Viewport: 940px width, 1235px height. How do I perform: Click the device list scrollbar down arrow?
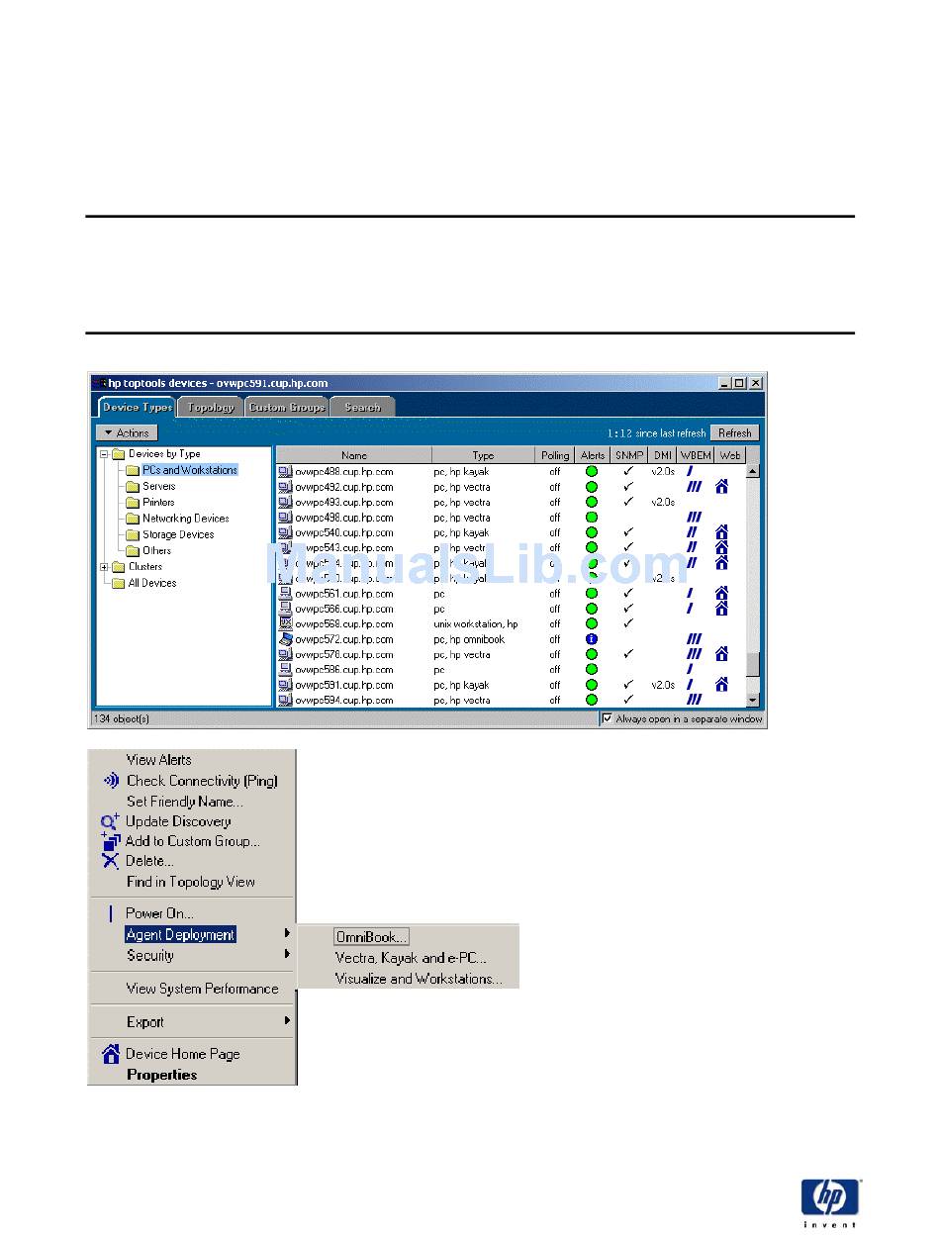pyautogui.click(x=752, y=700)
